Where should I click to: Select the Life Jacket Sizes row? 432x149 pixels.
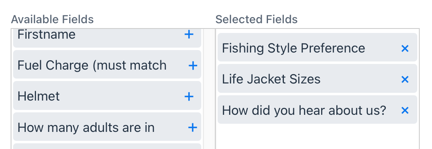tap(317, 79)
